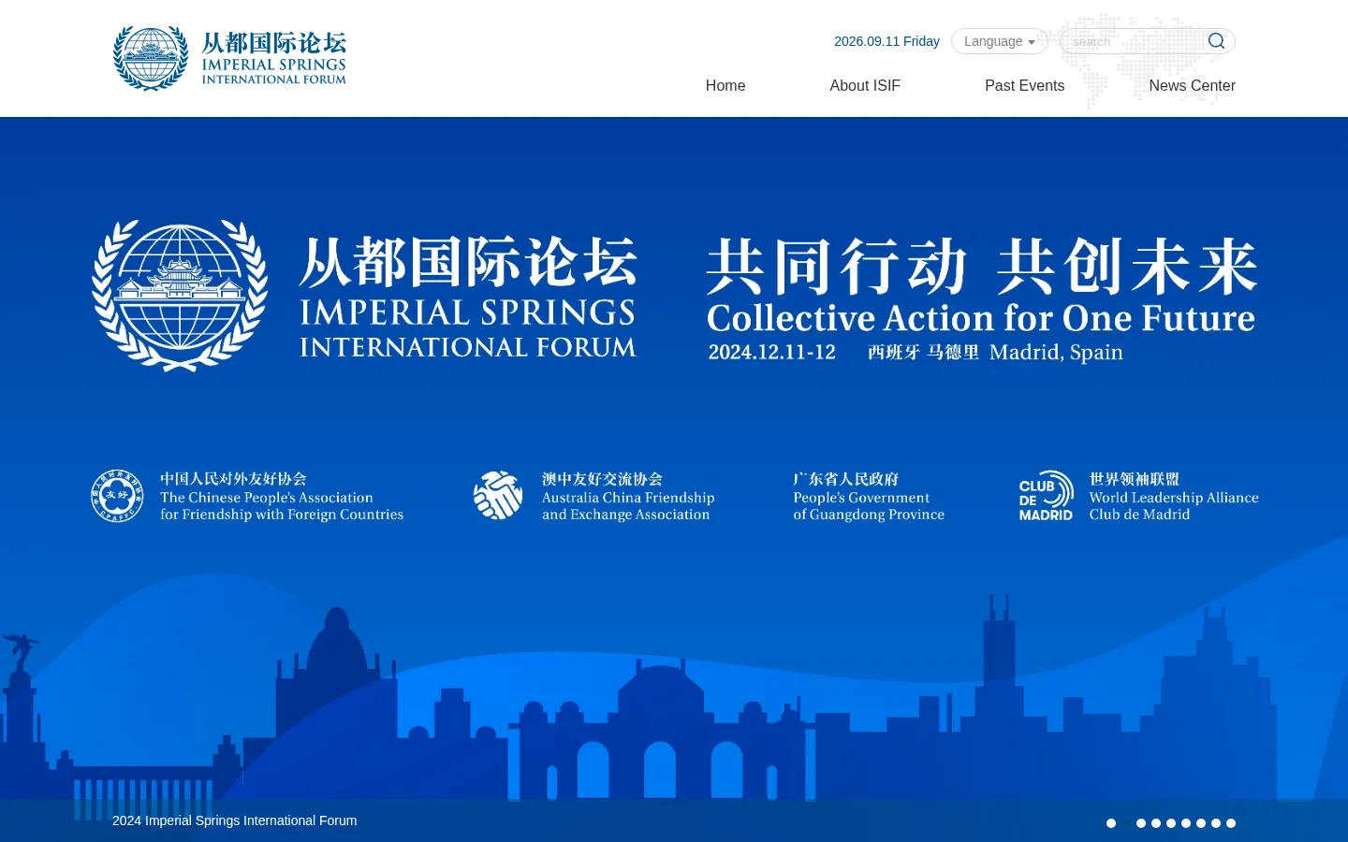
Task: Click the handshake association icon
Action: tap(498, 495)
